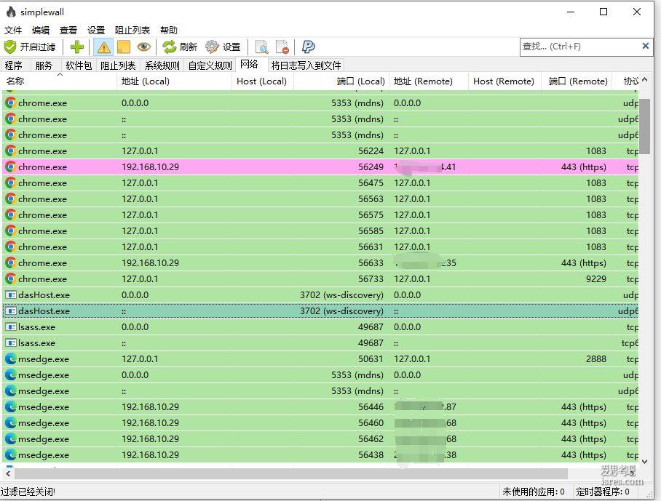The image size is (661, 501).
Task: Select local port cell 56585
Action: (x=371, y=231)
